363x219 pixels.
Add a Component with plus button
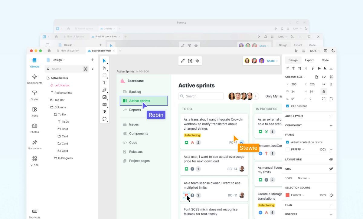click(x=331, y=125)
